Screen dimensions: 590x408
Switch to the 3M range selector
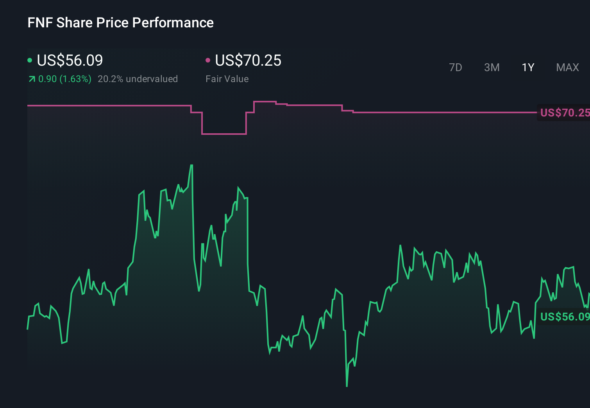(x=492, y=67)
